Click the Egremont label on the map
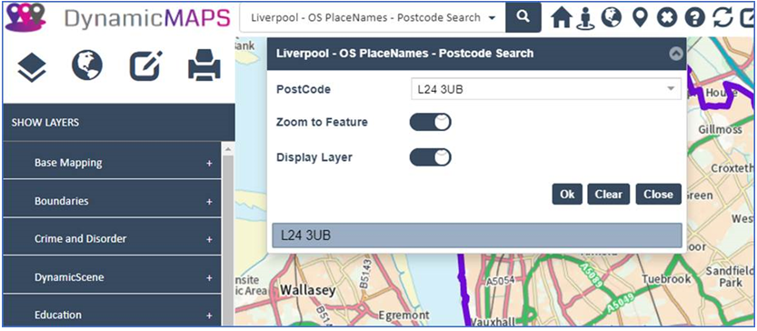The width and height of the screenshot is (757, 331). 403,316
